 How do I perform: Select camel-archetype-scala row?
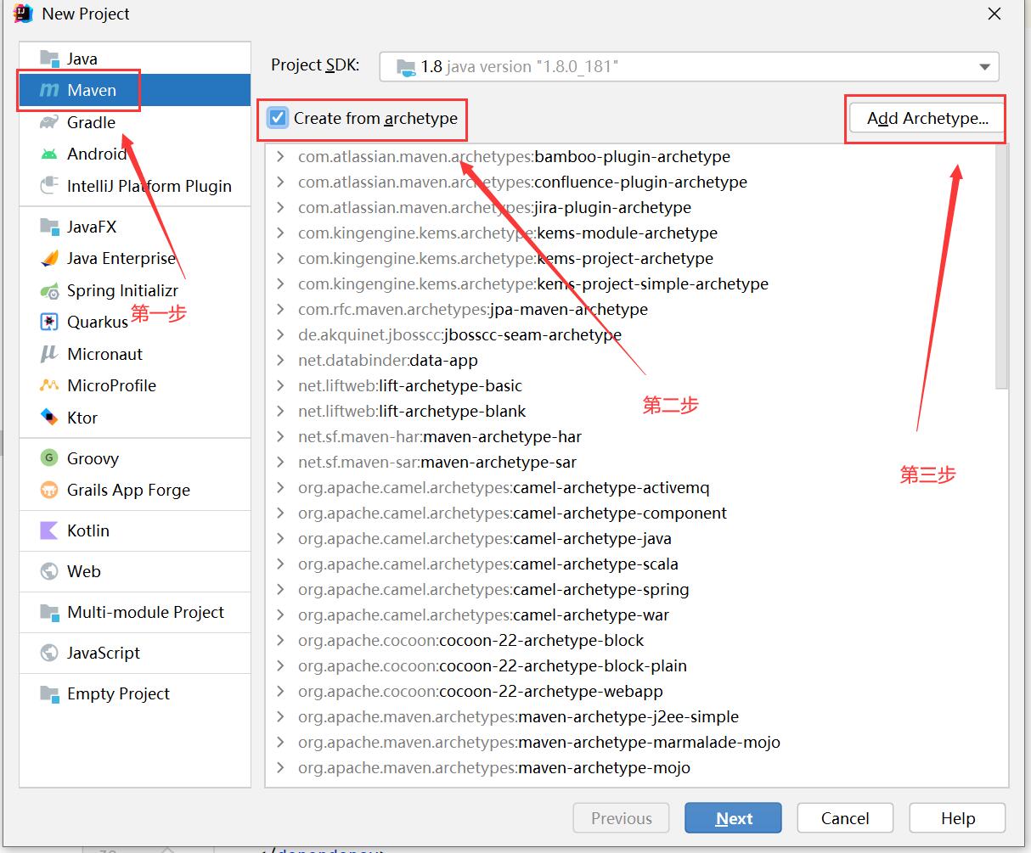[630, 564]
